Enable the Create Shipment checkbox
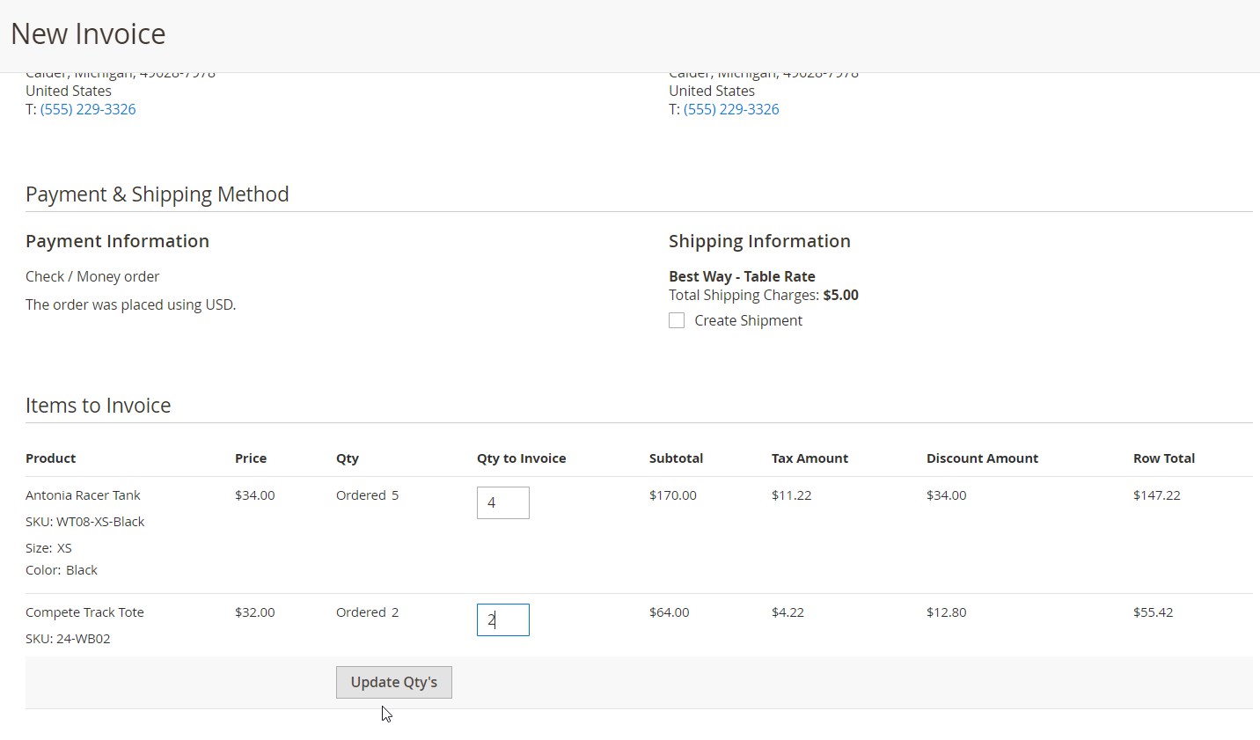This screenshot has width=1260, height=740. pos(677,320)
